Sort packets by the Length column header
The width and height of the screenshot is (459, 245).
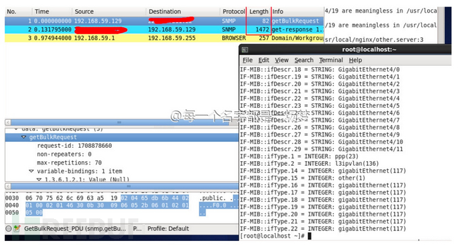[259, 12]
